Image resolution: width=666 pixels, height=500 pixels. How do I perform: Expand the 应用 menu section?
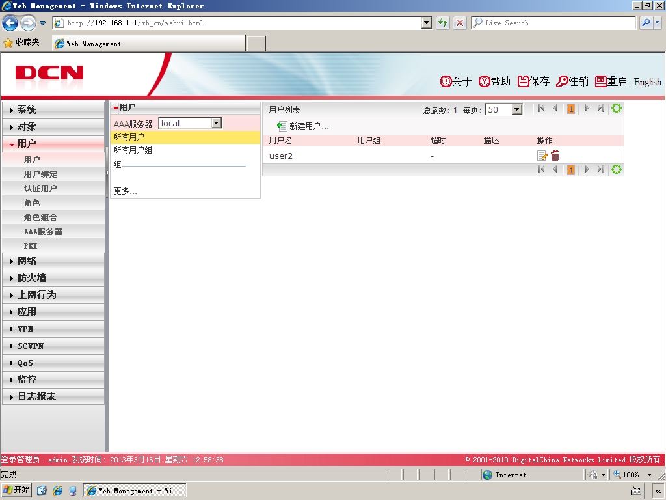pos(53,312)
